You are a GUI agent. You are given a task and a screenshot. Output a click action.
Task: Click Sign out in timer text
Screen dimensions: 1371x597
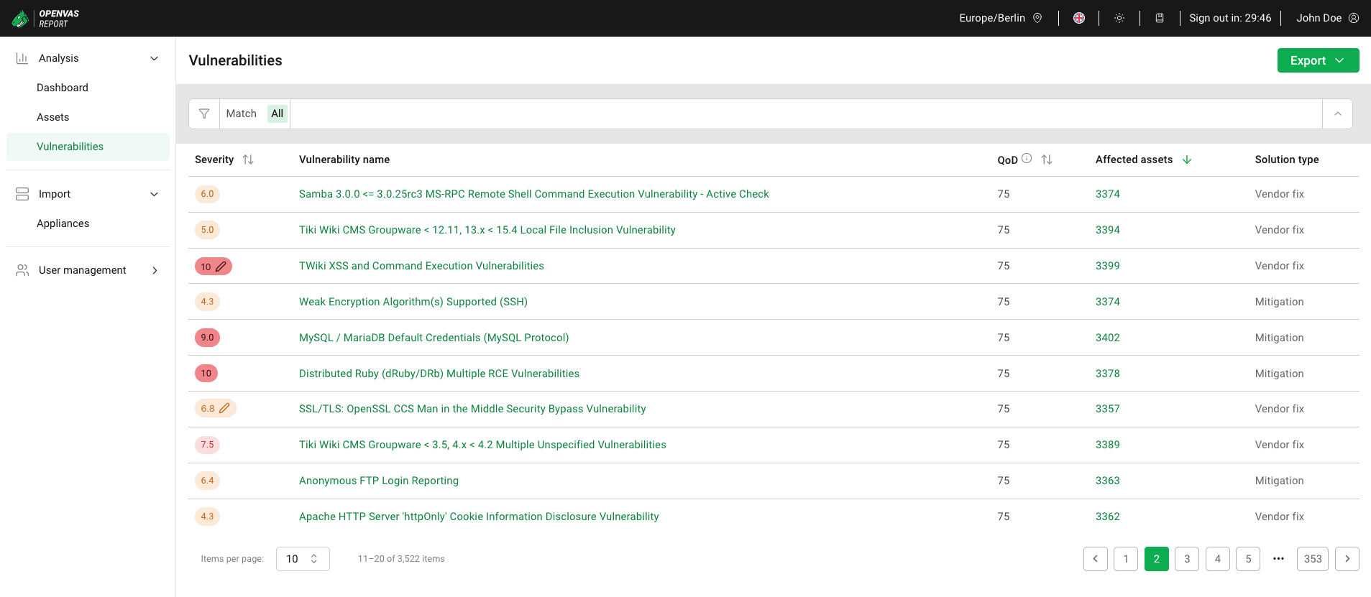click(x=1230, y=18)
